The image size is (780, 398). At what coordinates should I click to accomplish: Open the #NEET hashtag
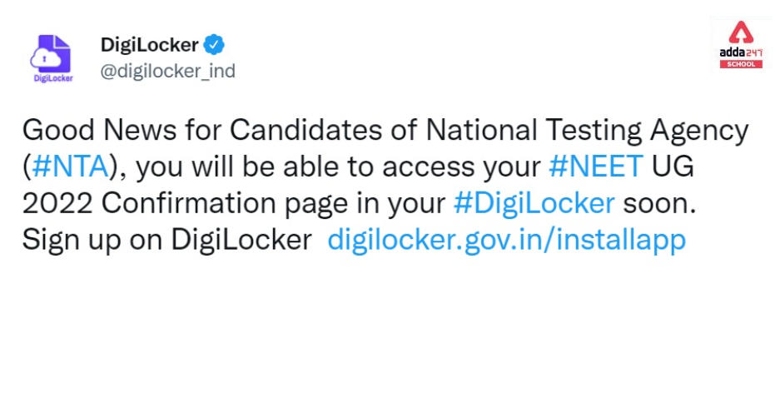click(x=596, y=167)
